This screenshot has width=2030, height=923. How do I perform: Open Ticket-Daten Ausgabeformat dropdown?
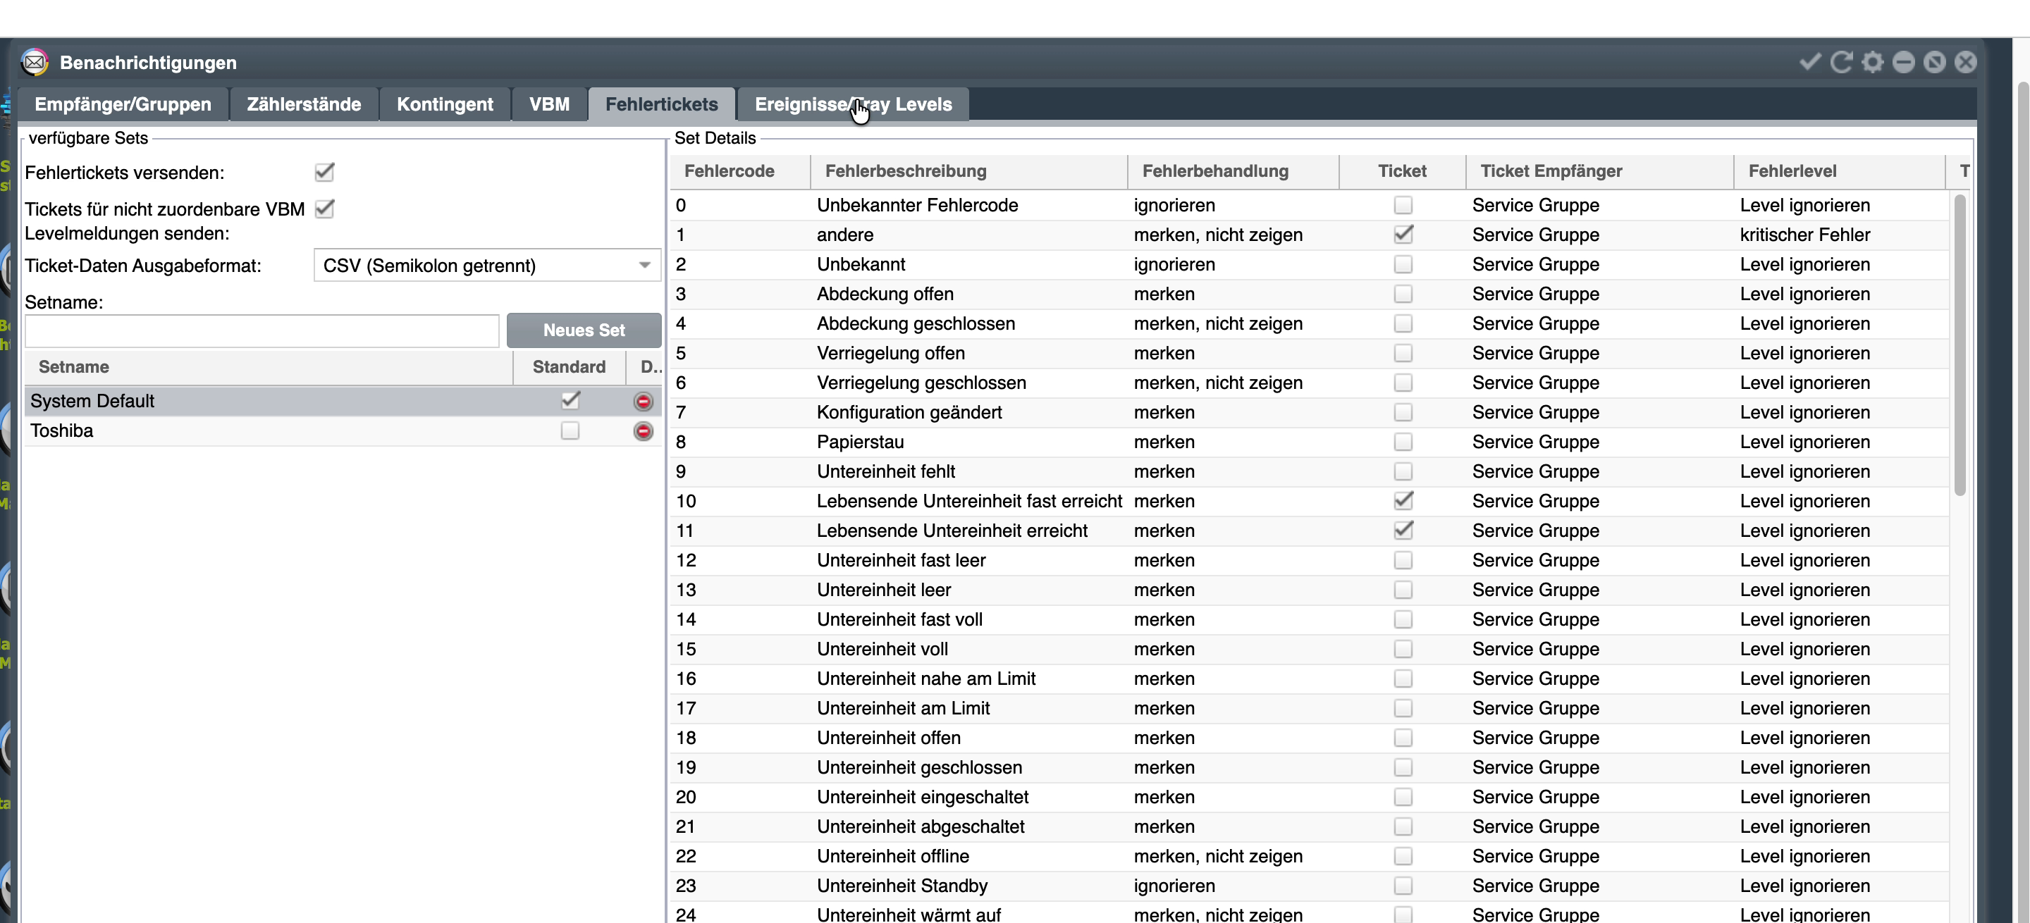tap(487, 266)
